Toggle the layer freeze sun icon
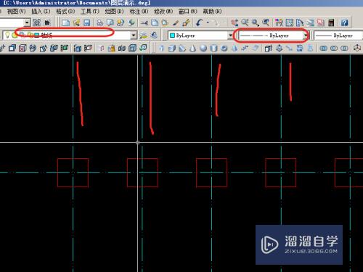Screen dimensions: 363x272 coord(15,36)
